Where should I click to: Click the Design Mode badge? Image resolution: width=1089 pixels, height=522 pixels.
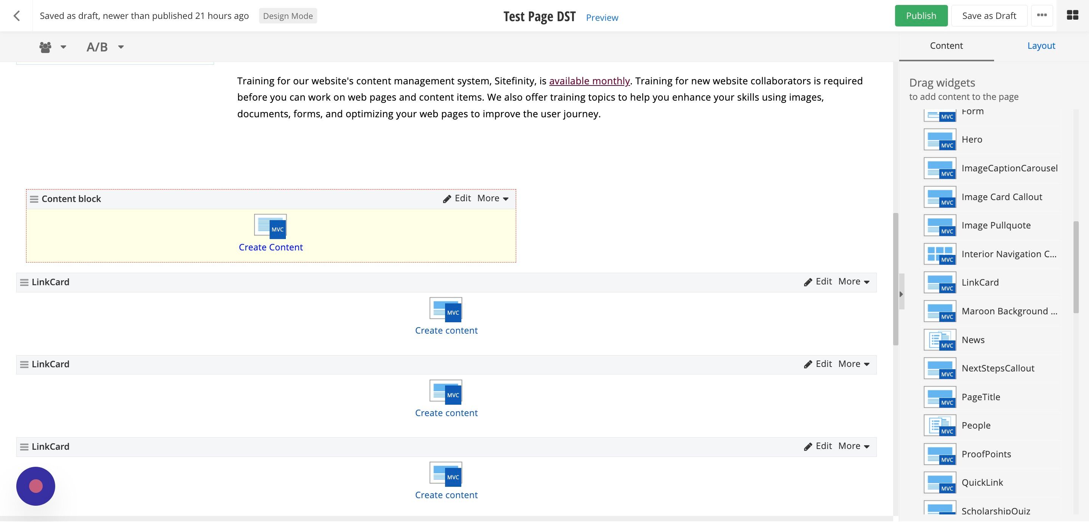pyautogui.click(x=288, y=16)
